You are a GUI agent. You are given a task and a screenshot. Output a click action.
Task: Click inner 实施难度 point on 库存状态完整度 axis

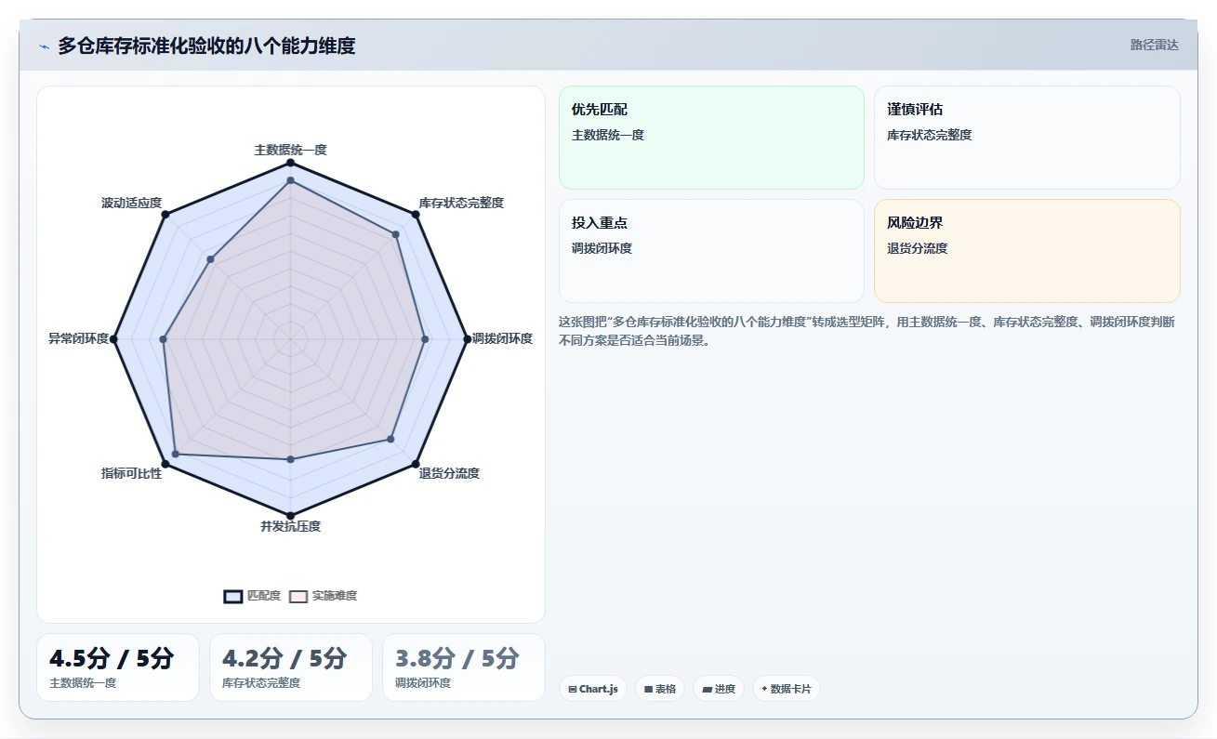tap(396, 234)
